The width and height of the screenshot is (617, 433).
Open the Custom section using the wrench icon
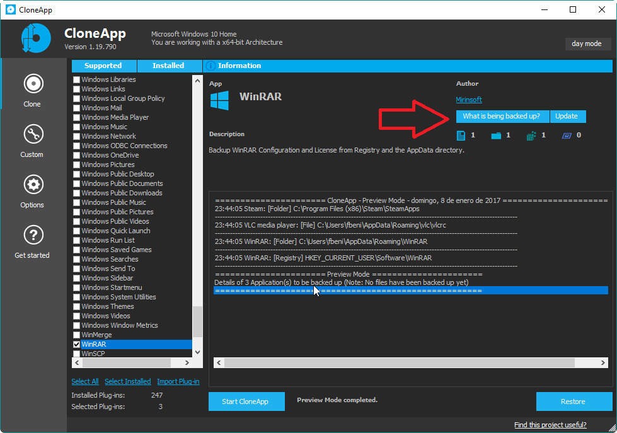[x=32, y=134]
